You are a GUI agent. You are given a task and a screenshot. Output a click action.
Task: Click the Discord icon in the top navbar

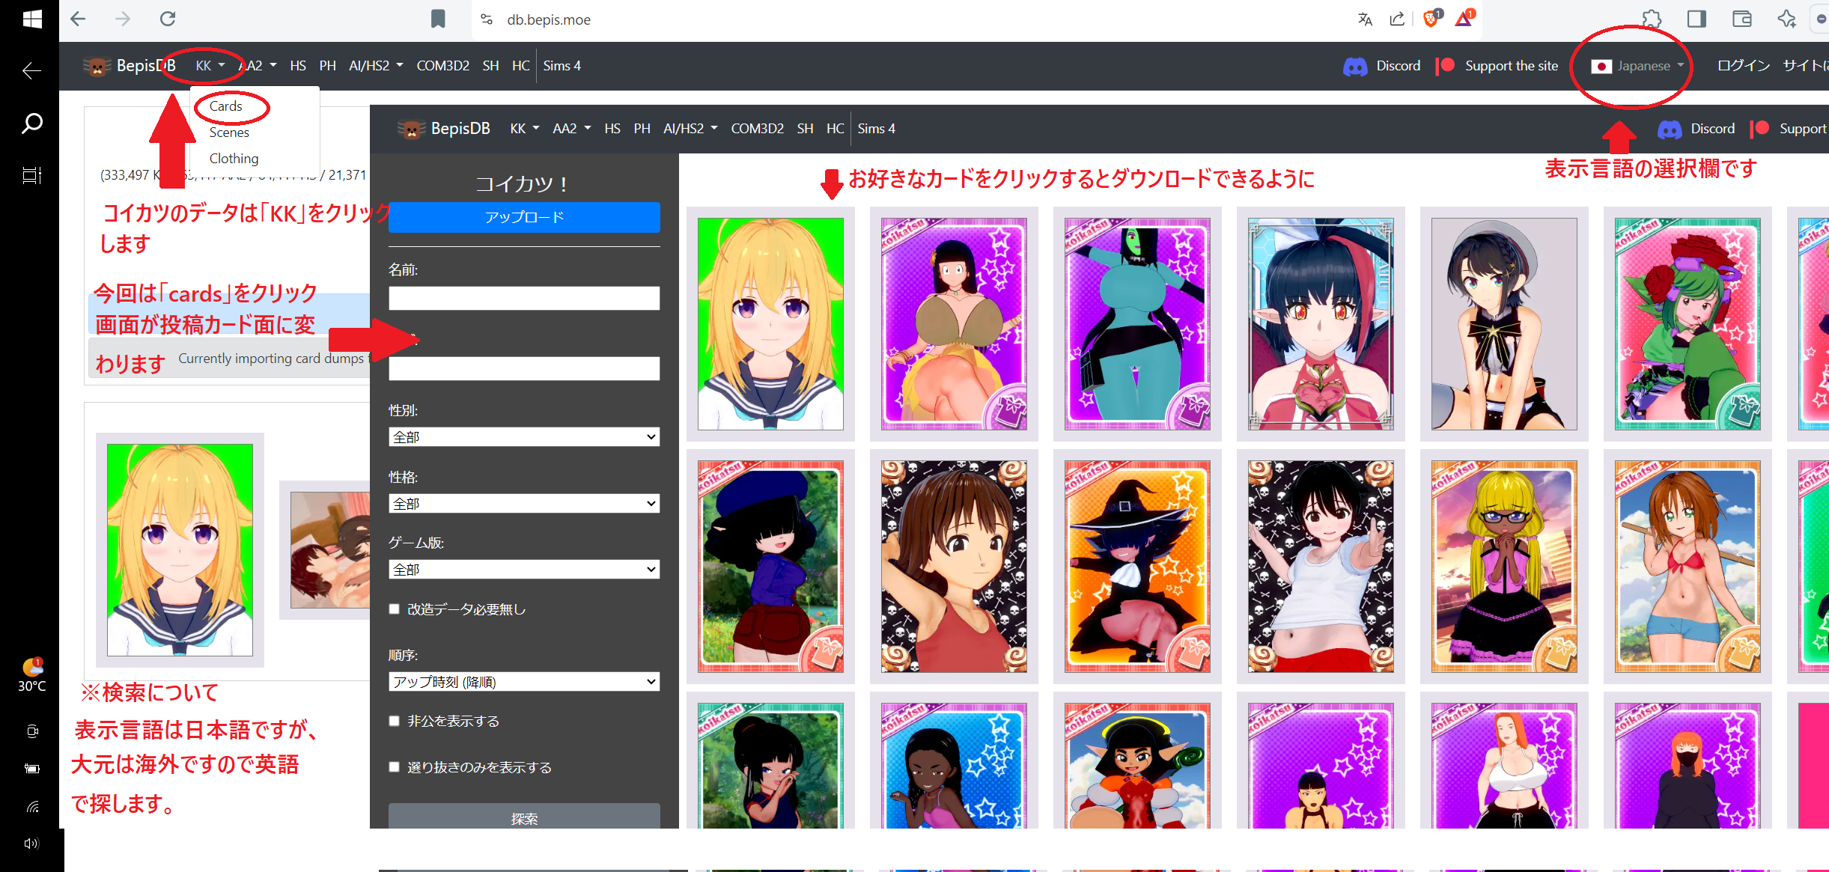(x=1355, y=67)
